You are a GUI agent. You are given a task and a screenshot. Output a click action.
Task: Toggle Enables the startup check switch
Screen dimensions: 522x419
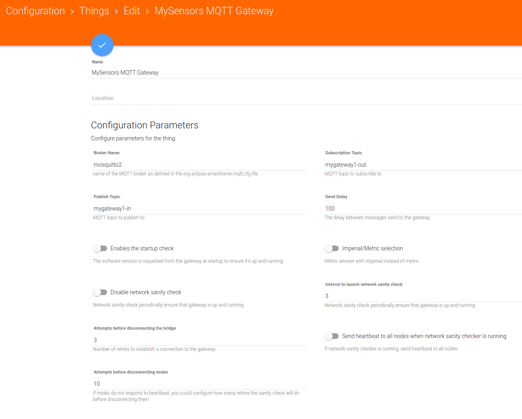(100, 248)
